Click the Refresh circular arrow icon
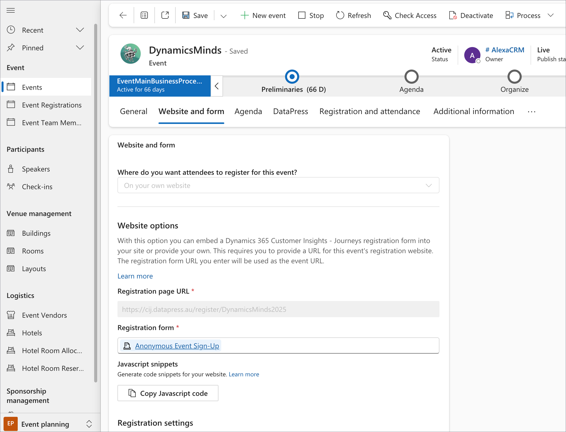Image resolution: width=566 pixels, height=432 pixels. pyautogui.click(x=340, y=15)
